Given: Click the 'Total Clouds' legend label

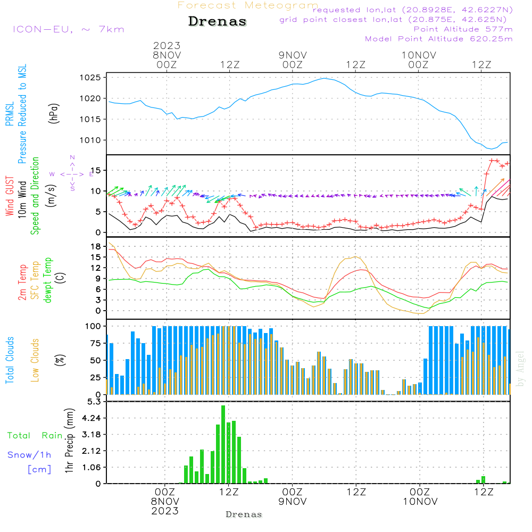Looking at the screenshot, I should click(10, 360).
